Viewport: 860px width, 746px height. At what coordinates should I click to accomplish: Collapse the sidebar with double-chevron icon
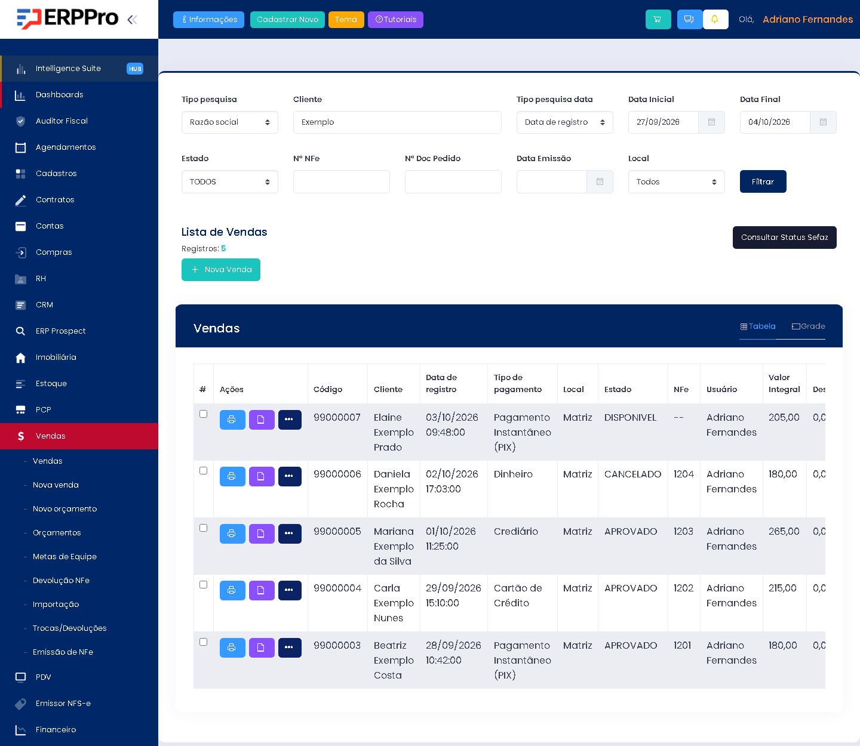click(132, 20)
